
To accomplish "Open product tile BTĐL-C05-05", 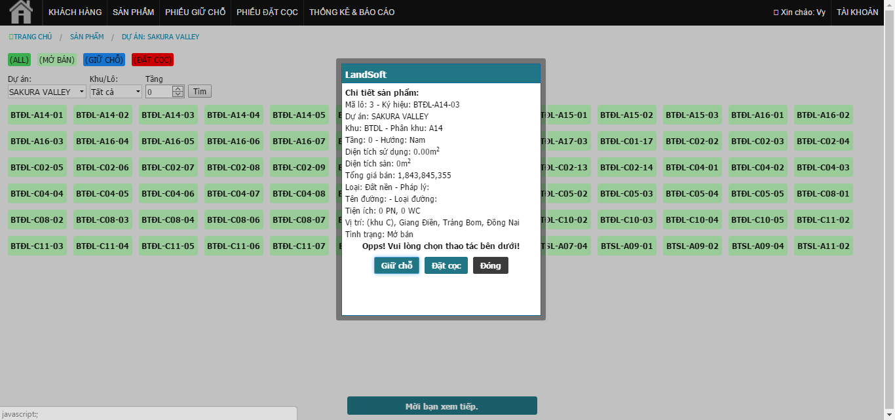I will pyautogui.click(x=758, y=194).
